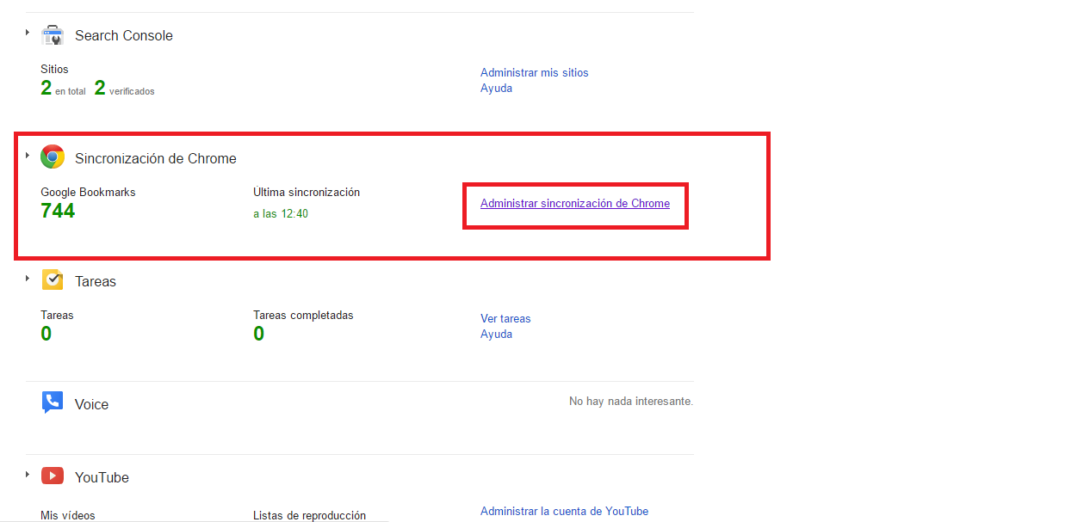Click the Última sincronización label
The height and width of the screenshot is (522, 1078).
(x=307, y=193)
